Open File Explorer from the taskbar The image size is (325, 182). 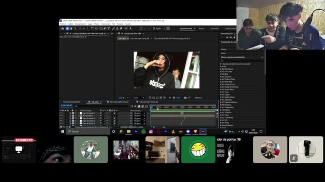point(128,131)
